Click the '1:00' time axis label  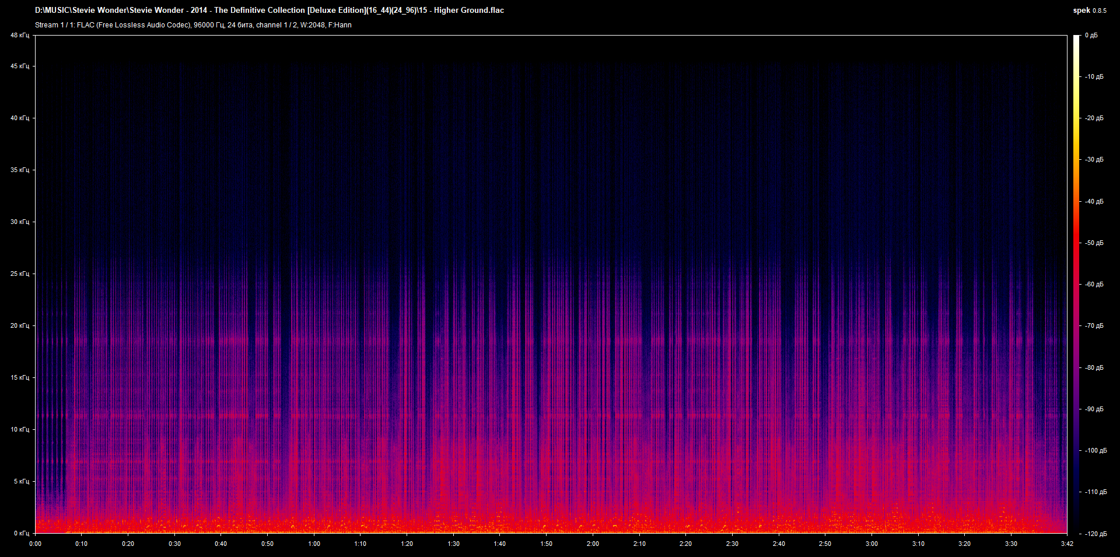(x=314, y=544)
